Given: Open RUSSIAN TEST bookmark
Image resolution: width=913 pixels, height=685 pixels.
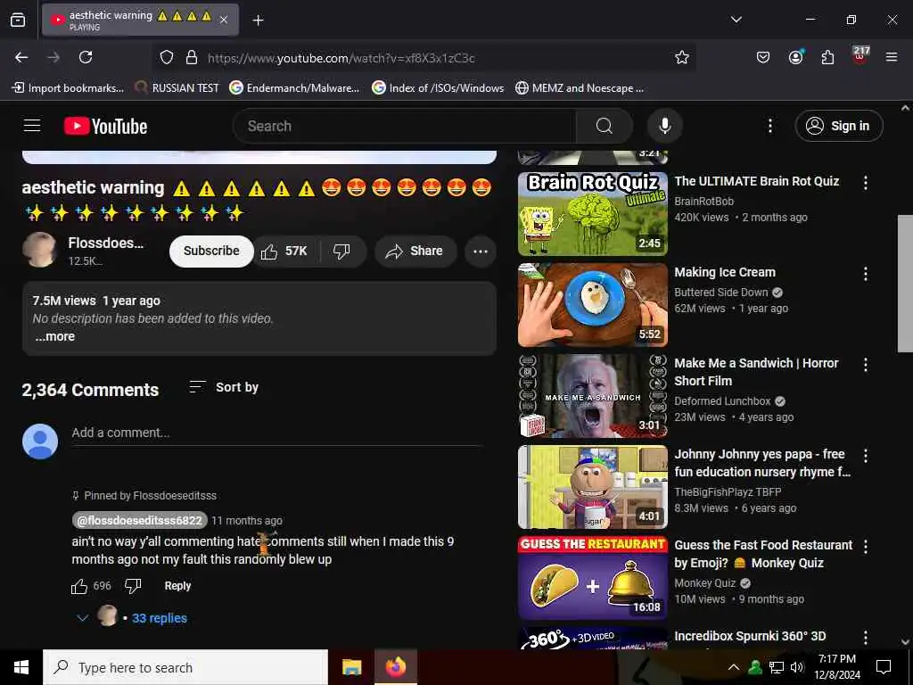Looking at the screenshot, I should click(x=177, y=88).
